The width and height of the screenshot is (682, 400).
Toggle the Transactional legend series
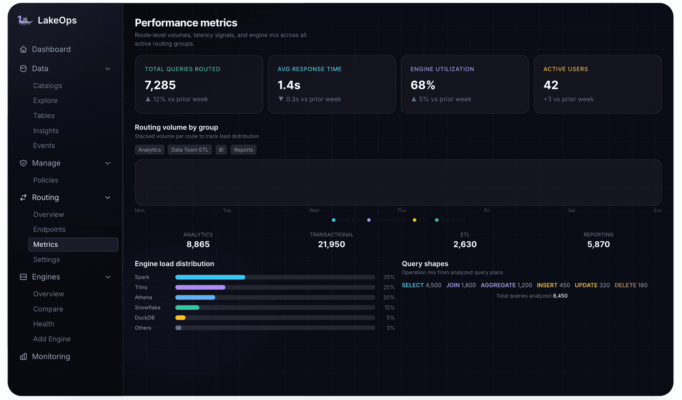coord(386,220)
